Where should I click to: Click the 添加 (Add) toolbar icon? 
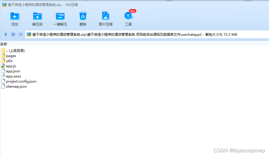(15, 16)
